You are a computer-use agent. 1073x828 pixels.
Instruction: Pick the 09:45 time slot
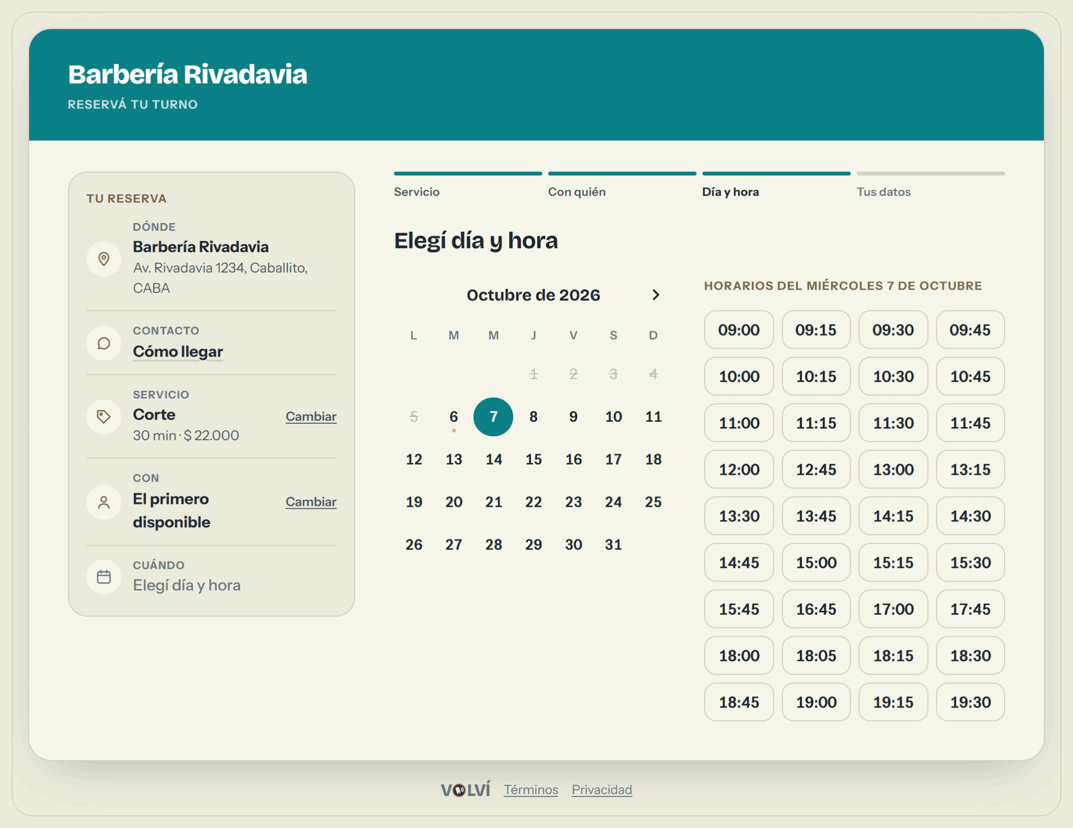click(x=970, y=330)
